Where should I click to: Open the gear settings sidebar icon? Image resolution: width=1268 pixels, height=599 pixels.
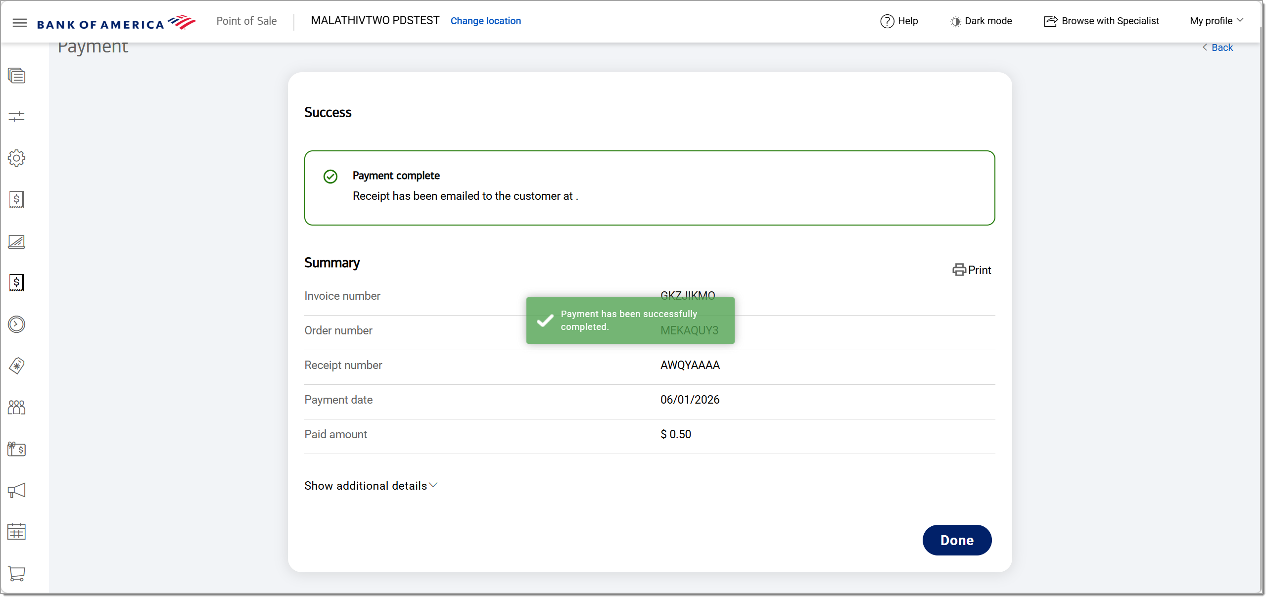tap(16, 158)
